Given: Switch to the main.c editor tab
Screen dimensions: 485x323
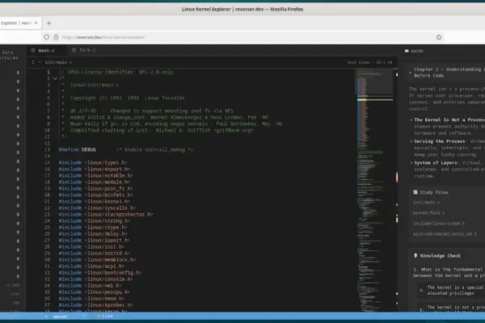Looking at the screenshot, I should pos(46,50).
